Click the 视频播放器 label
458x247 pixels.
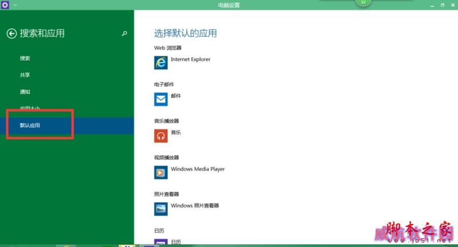(166, 158)
